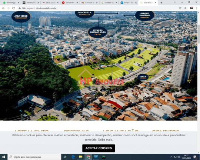Click the browser forward arrow
The image size is (200, 160).
pyautogui.click(x=9, y=8)
